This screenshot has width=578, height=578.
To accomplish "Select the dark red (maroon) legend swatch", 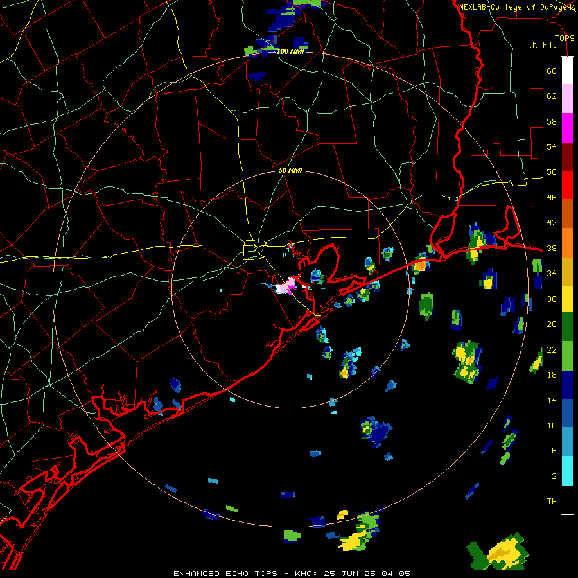I will 567,156.
